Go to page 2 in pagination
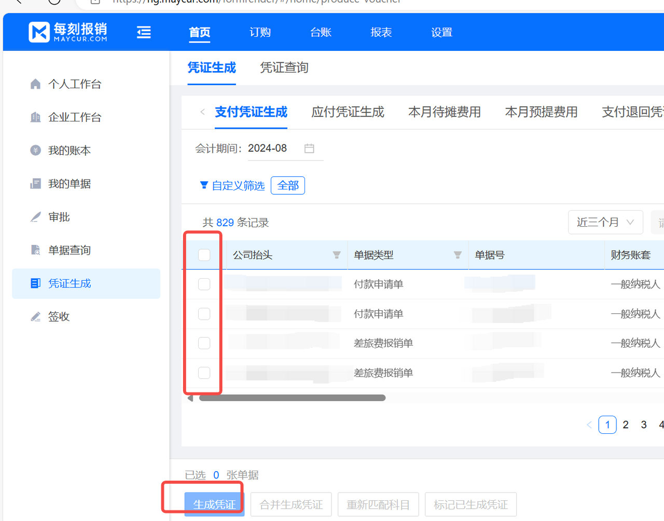Screen dimensions: 664x521 (x=626, y=425)
